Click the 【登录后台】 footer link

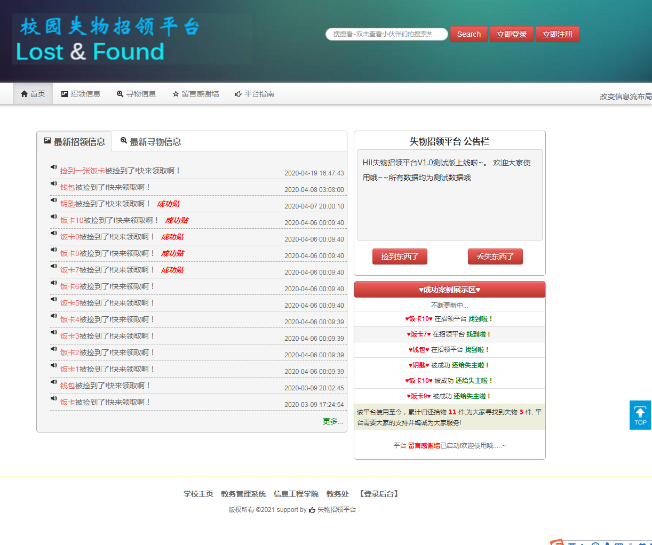pyautogui.click(x=379, y=494)
